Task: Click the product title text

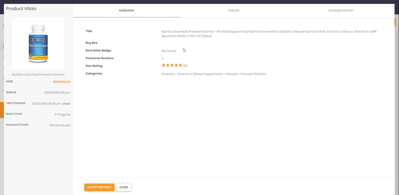Action: pyautogui.click(x=269, y=34)
